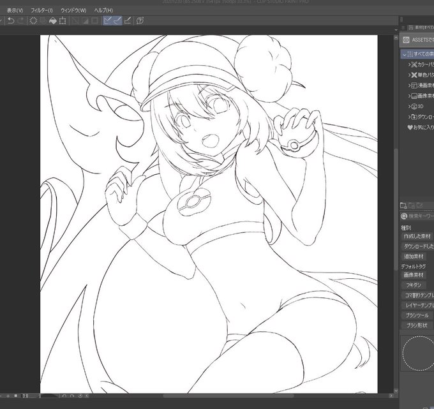Image resolution: width=434 pixels, height=409 pixels.
Task: Expand the 画像素材 folder
Action: pos(409,96)
